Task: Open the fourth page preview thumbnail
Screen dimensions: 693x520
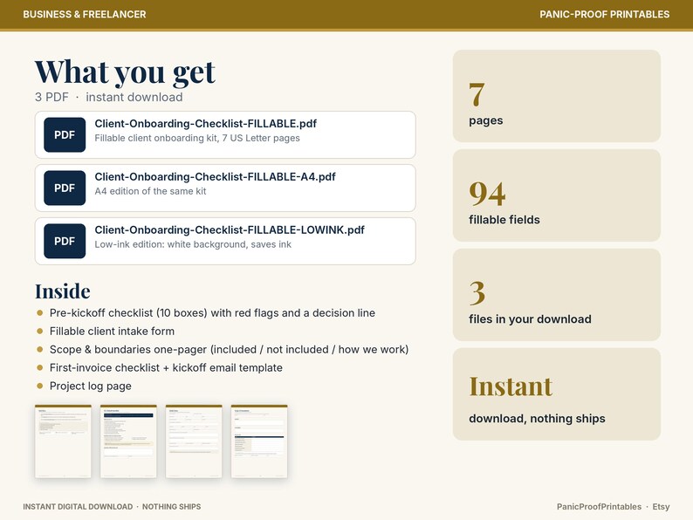Action: pos(259,441)
